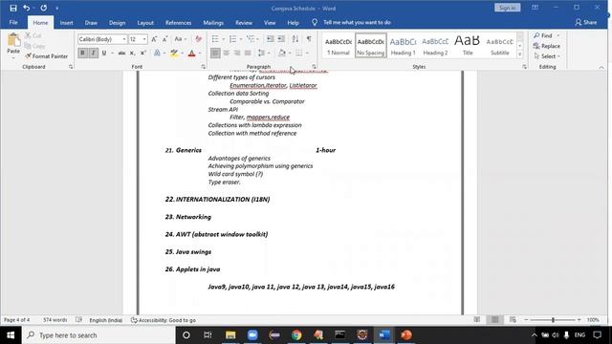Open the Select dropdown in Editing

pyautogui.click(x=547, y=56)
